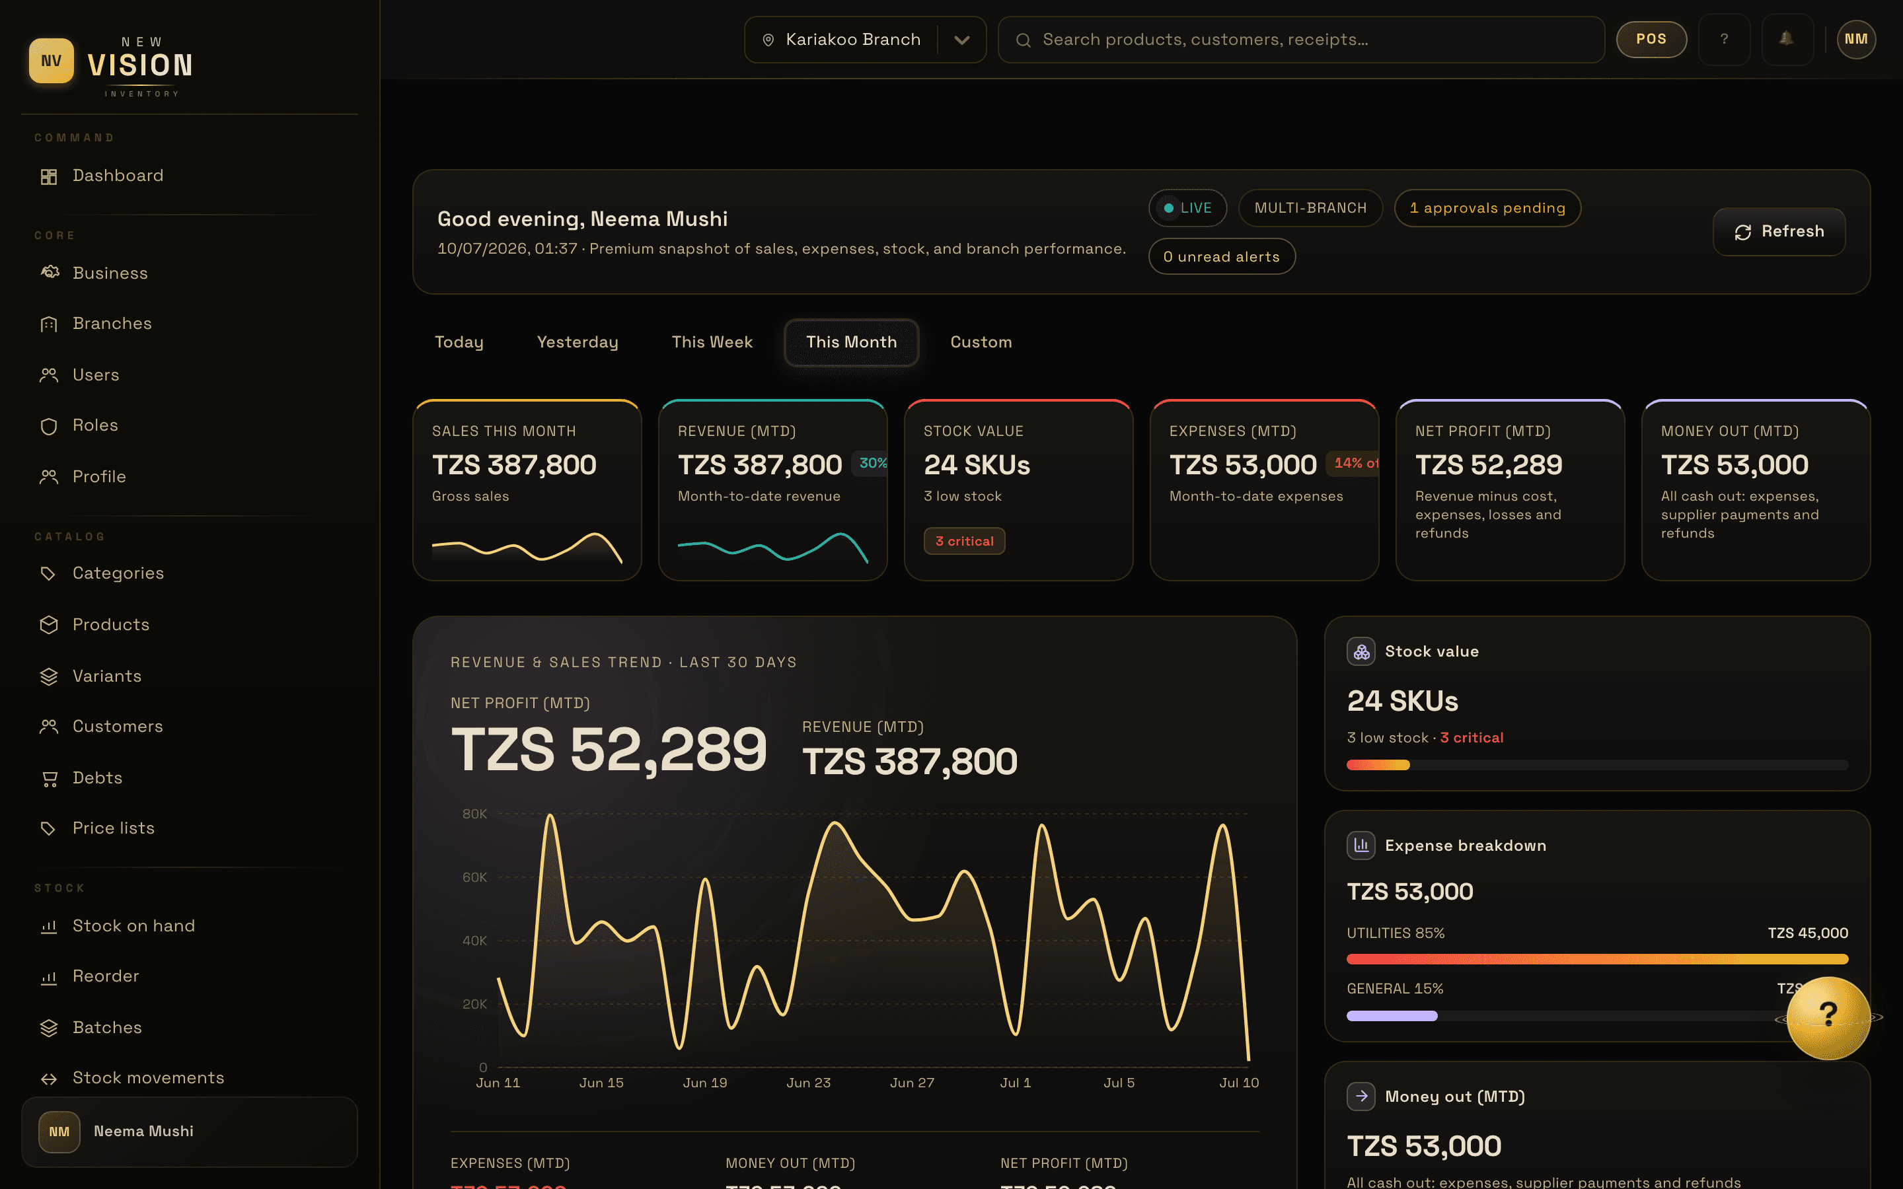Click the 14% badge on Expenses card

[x=1353, y=463]
